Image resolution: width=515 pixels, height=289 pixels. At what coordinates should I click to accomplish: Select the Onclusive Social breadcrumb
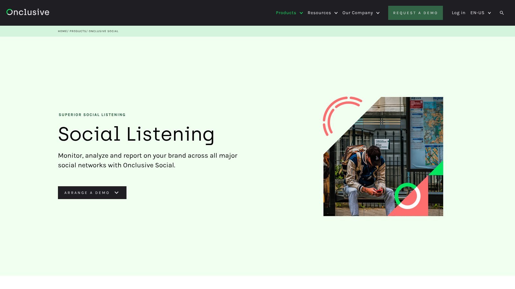(x=104, y=31)
